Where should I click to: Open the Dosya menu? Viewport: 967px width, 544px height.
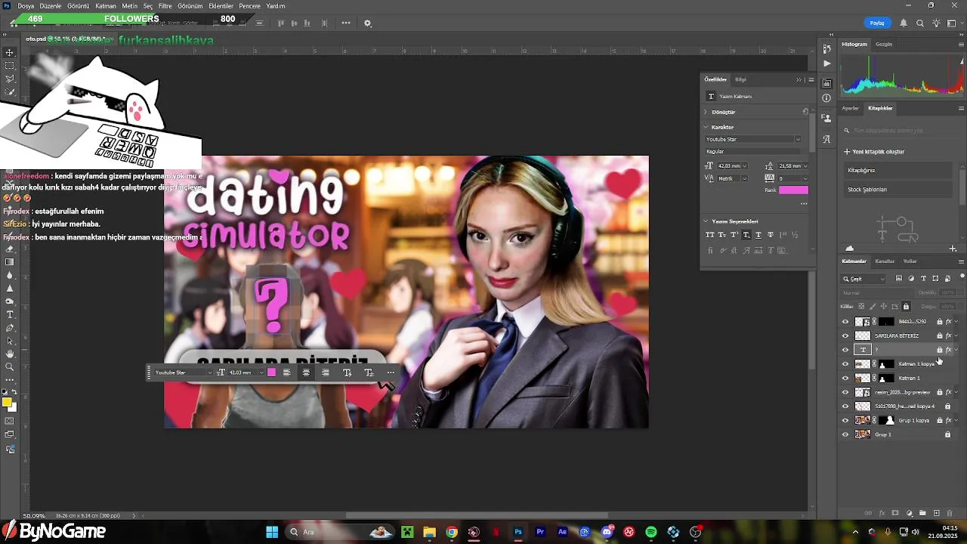tap(25, 6)
